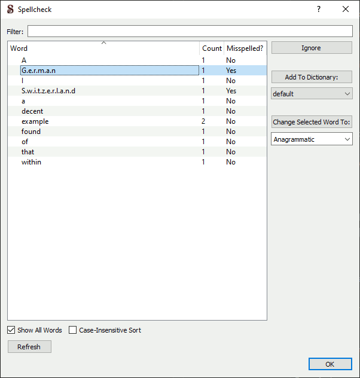This screenshot has height=378, width=360.
Task: Click Change Selected Word To button
Action: 312,122
